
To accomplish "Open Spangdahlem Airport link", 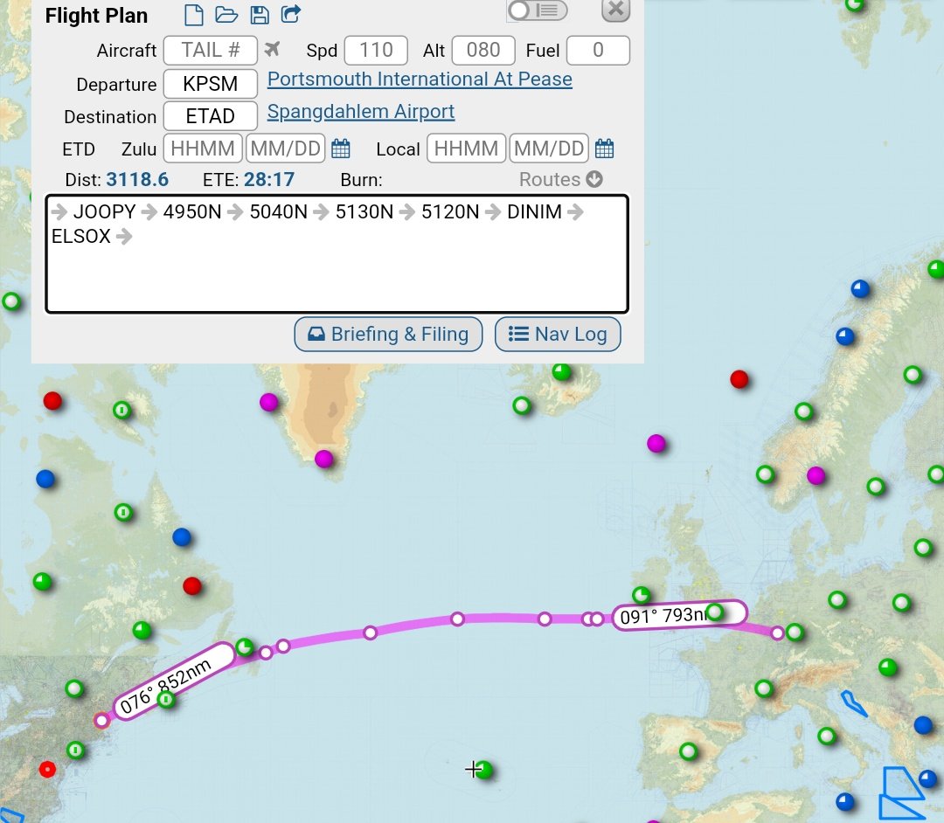I will (x=361, y=112).
